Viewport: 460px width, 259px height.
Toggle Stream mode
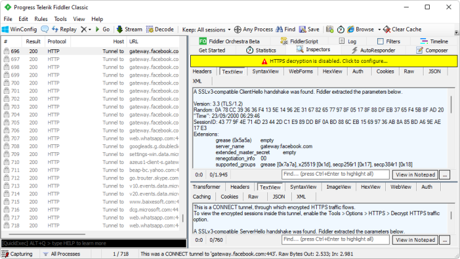(130, 30)
